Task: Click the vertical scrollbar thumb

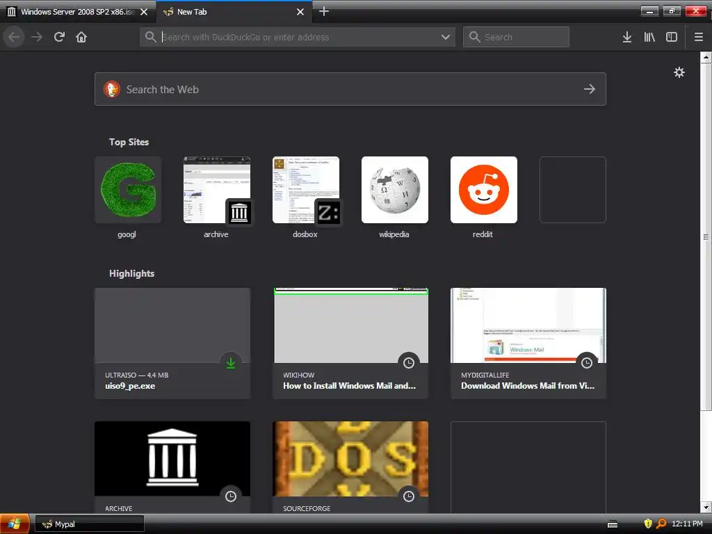Action: [706, 237]
